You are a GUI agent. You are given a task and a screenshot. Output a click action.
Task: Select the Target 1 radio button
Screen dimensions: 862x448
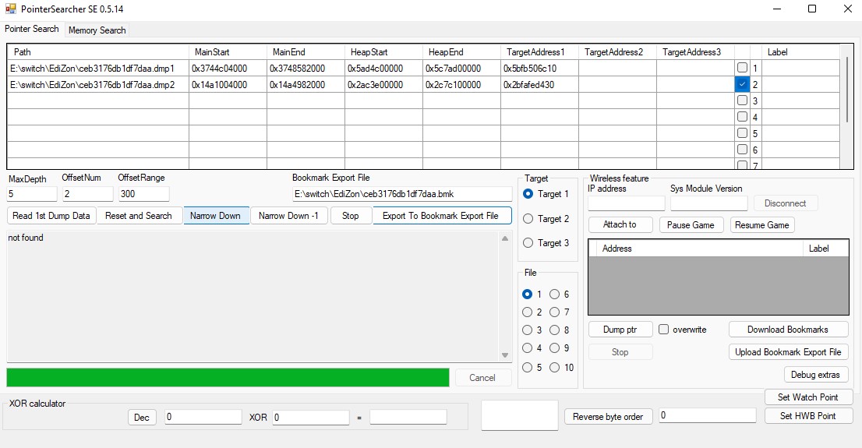coord(528,194)
